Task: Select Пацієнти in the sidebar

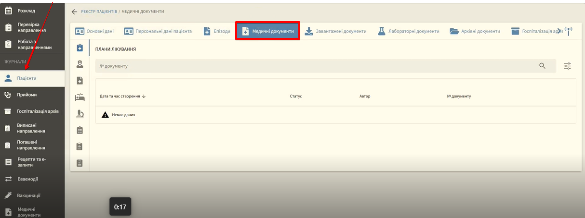Action: pyautogui.click(x=32, y=78)
